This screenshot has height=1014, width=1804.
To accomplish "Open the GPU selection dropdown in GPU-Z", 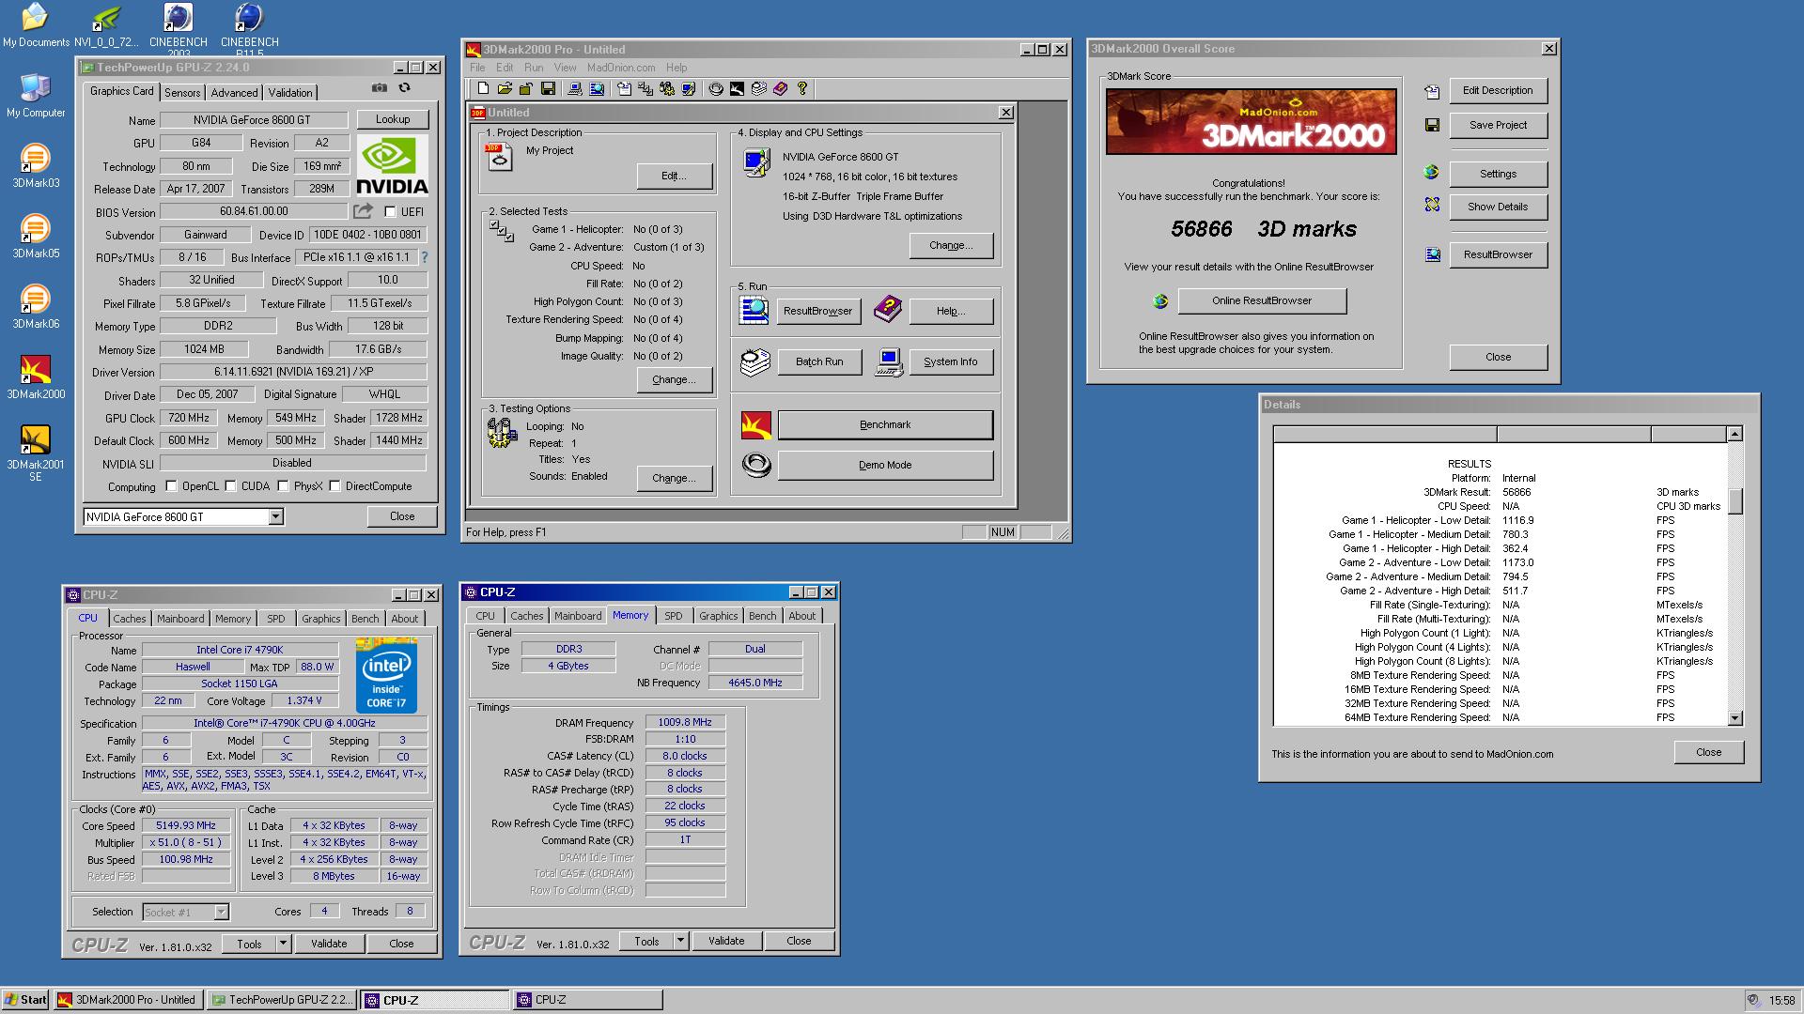I will pyautogui.click(x=275, y=516).
